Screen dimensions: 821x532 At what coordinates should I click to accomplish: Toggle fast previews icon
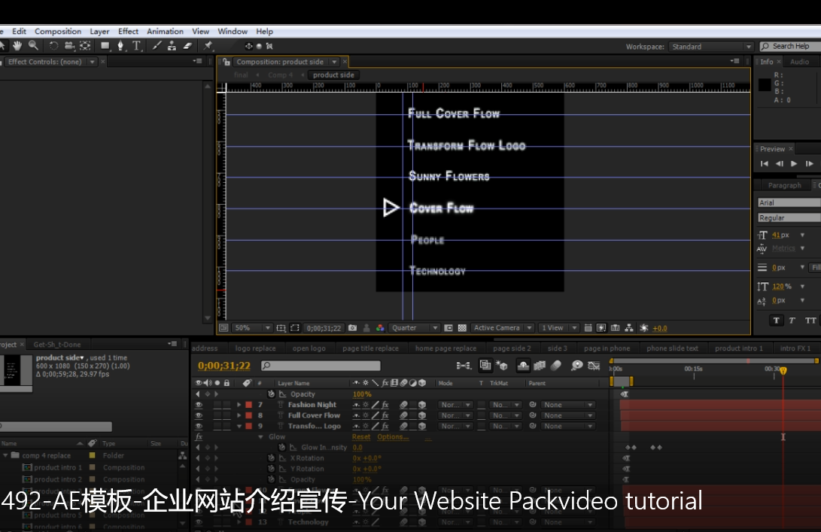(x=601, y=328)
